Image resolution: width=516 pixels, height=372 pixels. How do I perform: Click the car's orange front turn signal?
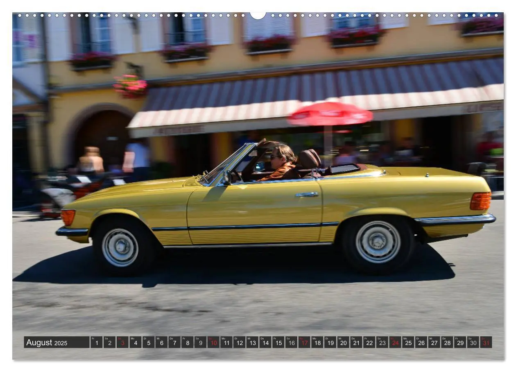[x=68, y=217]
